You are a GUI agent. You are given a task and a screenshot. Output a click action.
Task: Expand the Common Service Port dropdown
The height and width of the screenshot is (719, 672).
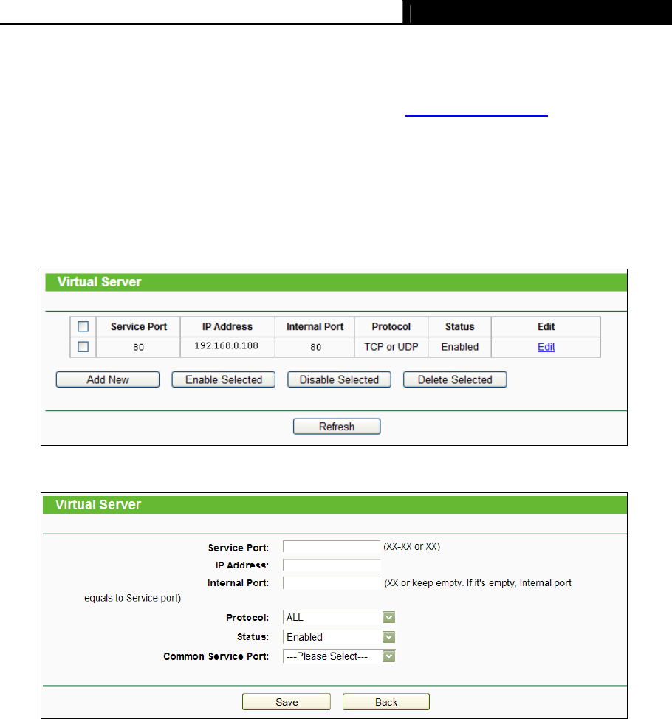[339, 656]
